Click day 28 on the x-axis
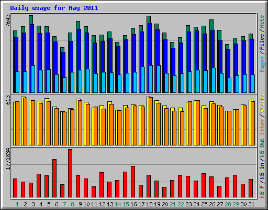The image size is (268, 210). (228, 204)
